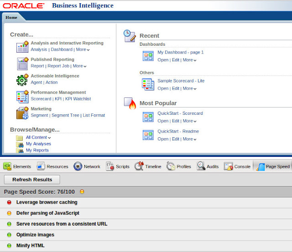
Task: Switch to the Console tab
Action: [237, 166]
